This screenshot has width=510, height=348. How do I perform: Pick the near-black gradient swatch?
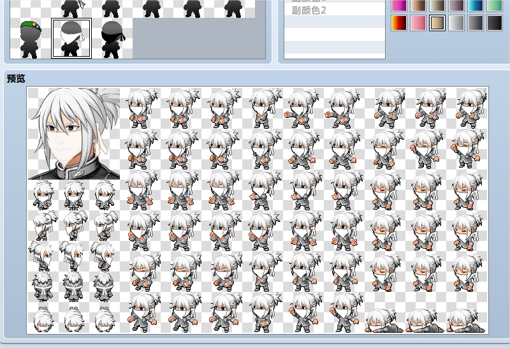point(495,23)
